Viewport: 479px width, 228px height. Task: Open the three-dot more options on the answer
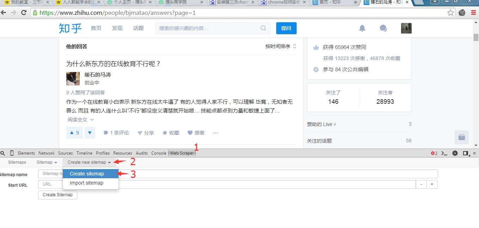click(x=216, y=133)
